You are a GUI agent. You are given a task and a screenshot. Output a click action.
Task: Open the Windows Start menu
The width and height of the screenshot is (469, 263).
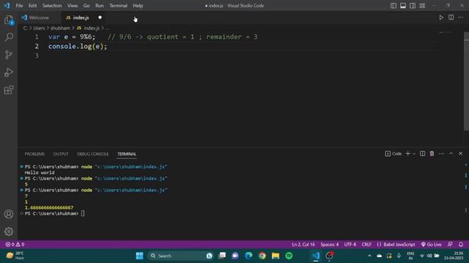139,256
